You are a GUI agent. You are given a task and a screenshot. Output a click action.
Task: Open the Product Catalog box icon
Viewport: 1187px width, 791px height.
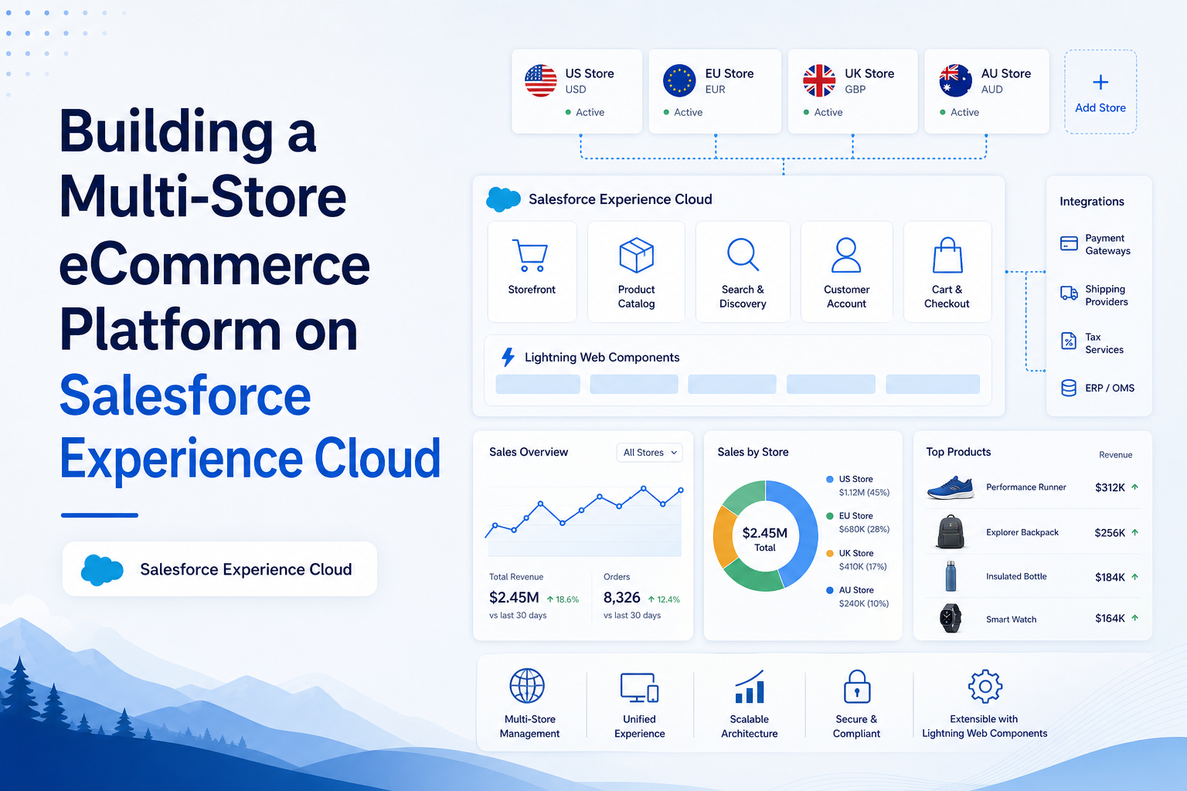[x=637, y=255]
